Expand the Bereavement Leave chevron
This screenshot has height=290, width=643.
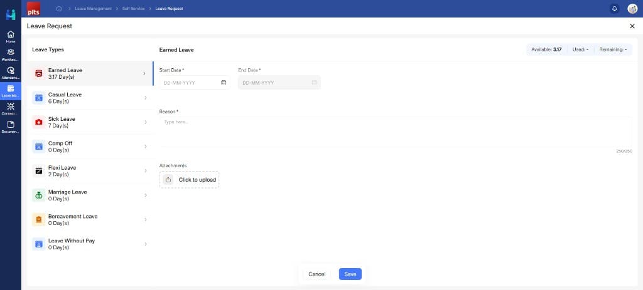146,220
